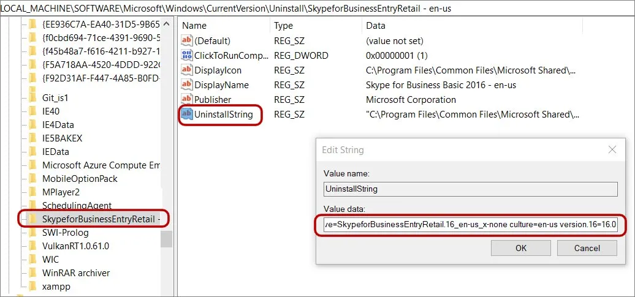
Task: Click the Git_is1 folder icon
Action: [x=33, y=97]
